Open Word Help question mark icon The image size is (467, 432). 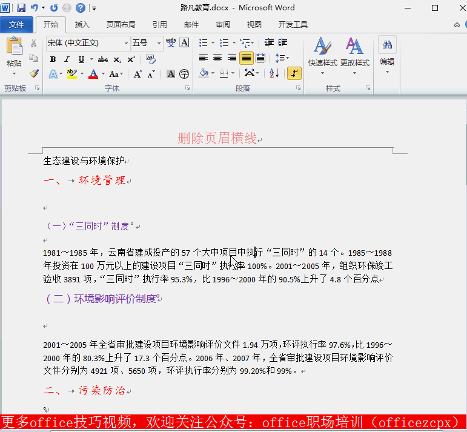tap(81, 8)
